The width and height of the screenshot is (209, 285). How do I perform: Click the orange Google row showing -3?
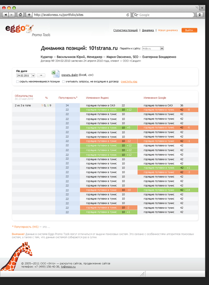click(168, 172)
